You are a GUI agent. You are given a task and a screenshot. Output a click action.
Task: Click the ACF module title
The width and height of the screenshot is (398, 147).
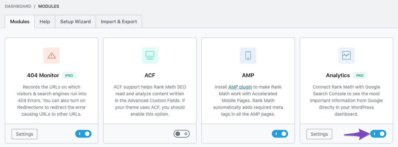click(150, 76)
